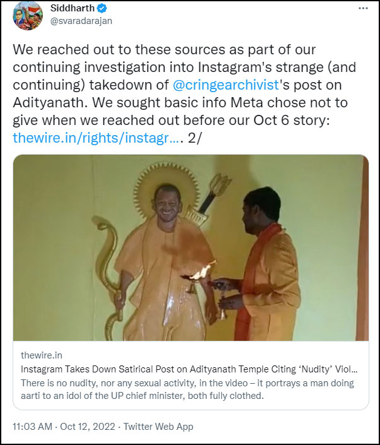Viewport: 380px width, 445px height.
Task: Open the 11:03 AM timestamp link
Action: (x=32, y=427)
